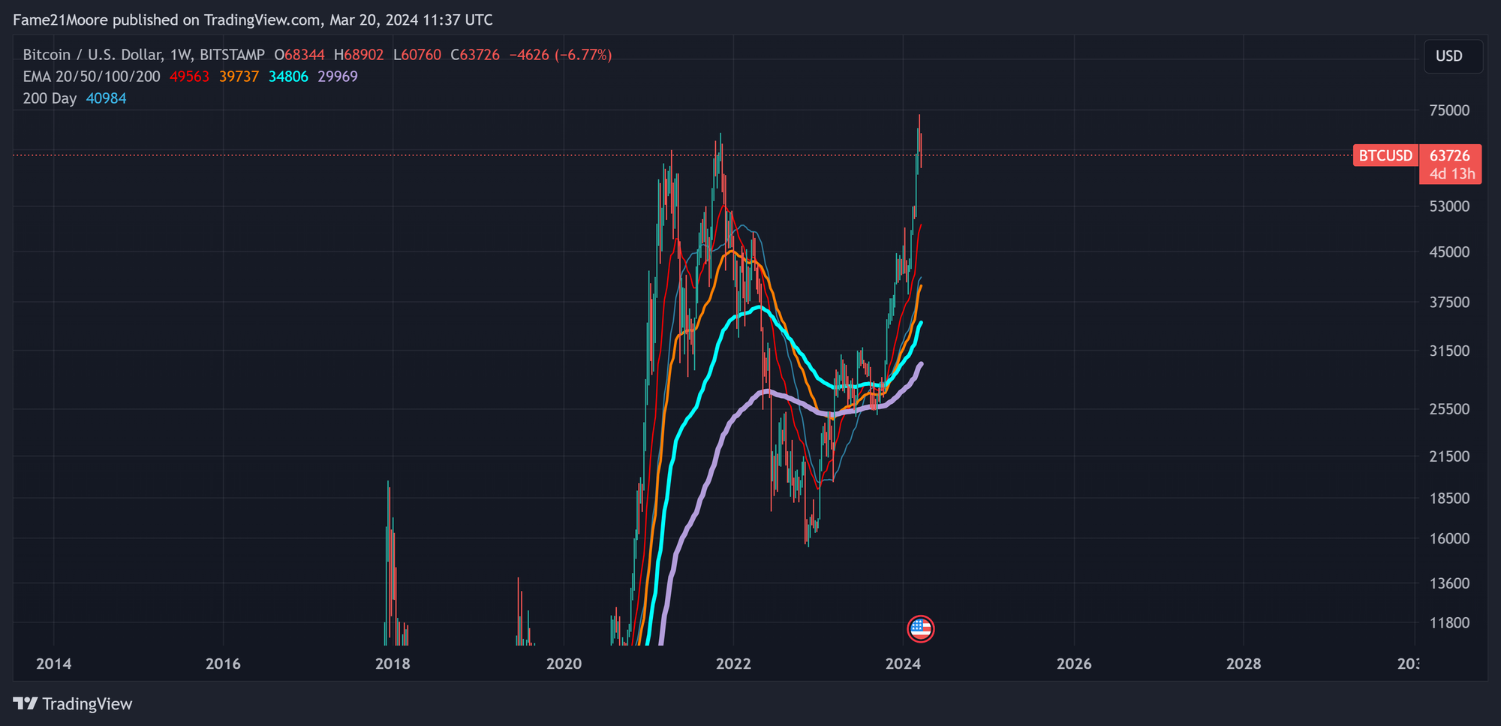Click the 37500 price axis label
Viewport: 1501px width, 726px height.
(1449, 302)
